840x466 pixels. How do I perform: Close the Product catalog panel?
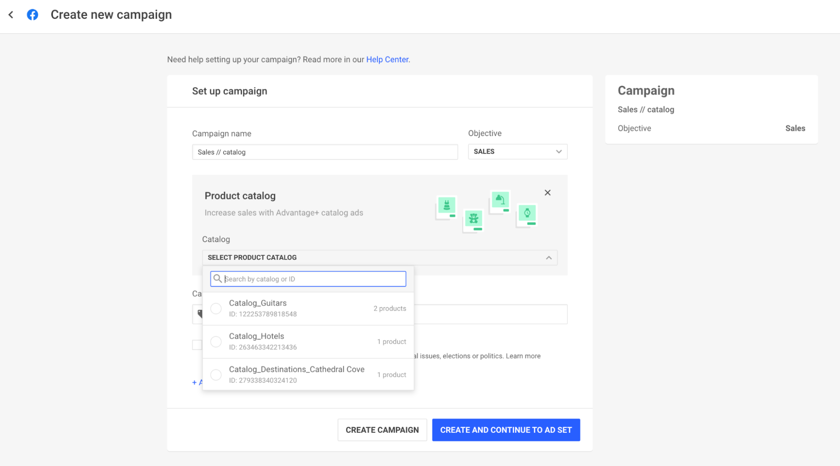click(x=547, y=193)
